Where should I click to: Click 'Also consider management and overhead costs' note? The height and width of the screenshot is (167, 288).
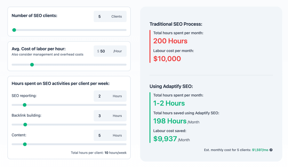tap(47, 55)
